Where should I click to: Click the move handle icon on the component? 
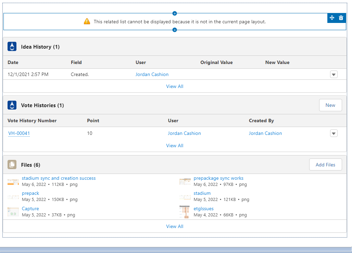point(332,18)
